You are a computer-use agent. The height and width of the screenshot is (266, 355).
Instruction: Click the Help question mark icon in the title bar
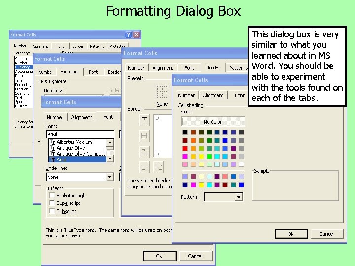click(x=128, y=34)
